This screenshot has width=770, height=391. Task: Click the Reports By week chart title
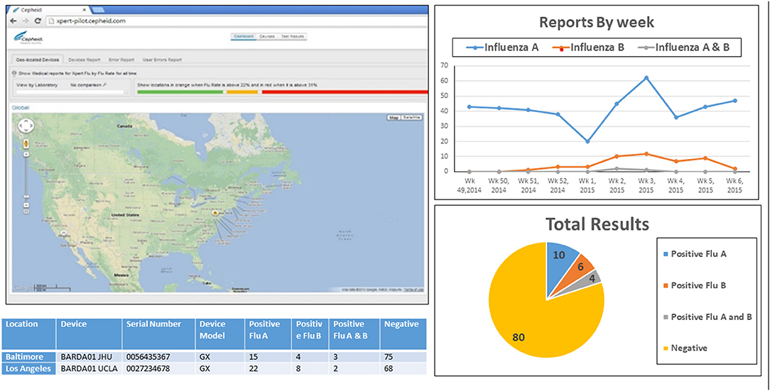tap(597, 23)
